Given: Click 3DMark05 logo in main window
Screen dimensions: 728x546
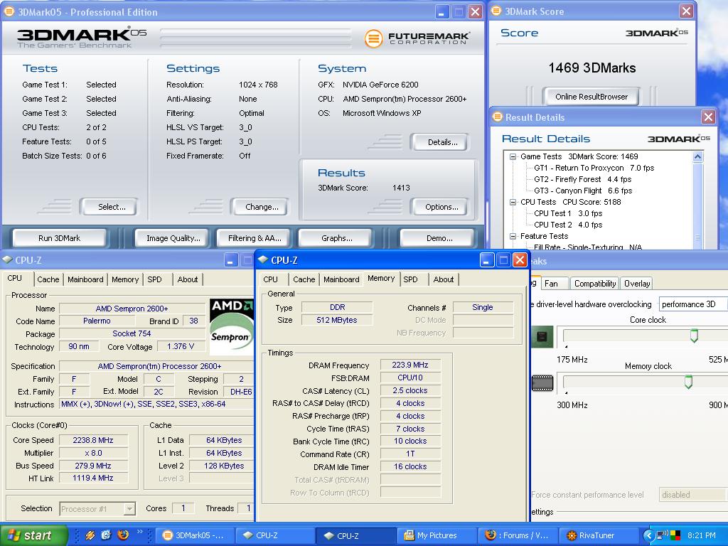Looking at the screenshot, I should pos(82,37).
